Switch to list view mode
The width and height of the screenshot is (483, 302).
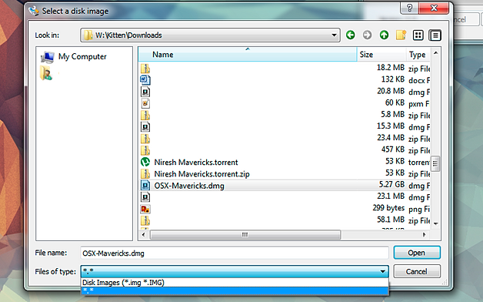[x=418, y=35]
